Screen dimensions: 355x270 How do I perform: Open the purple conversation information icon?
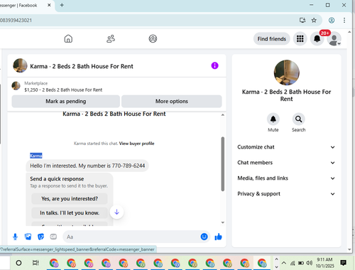tap(214, 65)
